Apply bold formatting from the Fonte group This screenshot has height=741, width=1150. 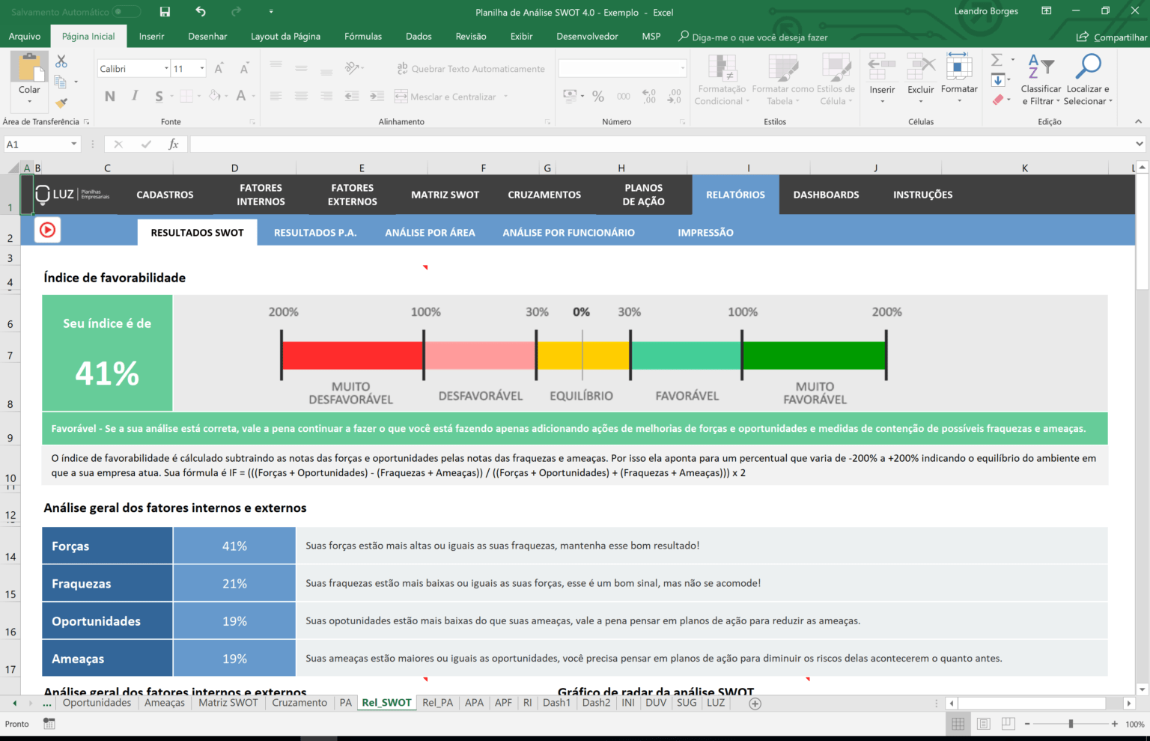(x=109, y=96)
